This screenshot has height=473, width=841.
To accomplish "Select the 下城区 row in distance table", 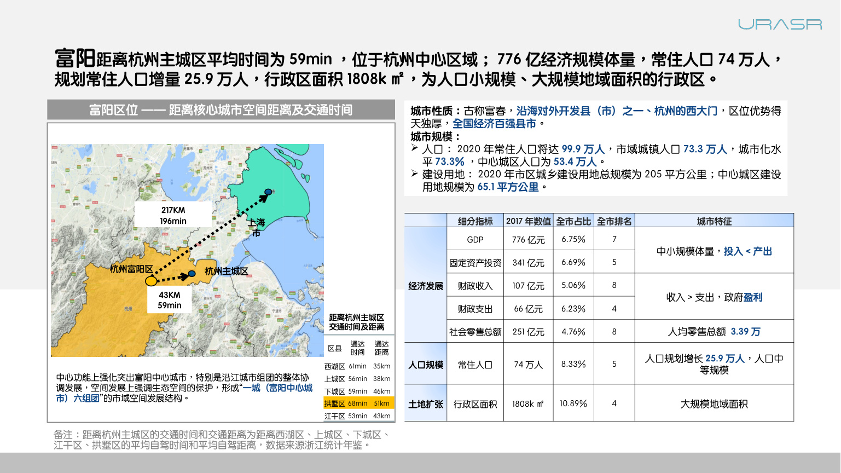I will pyautogui.click(x=358, y=391).
